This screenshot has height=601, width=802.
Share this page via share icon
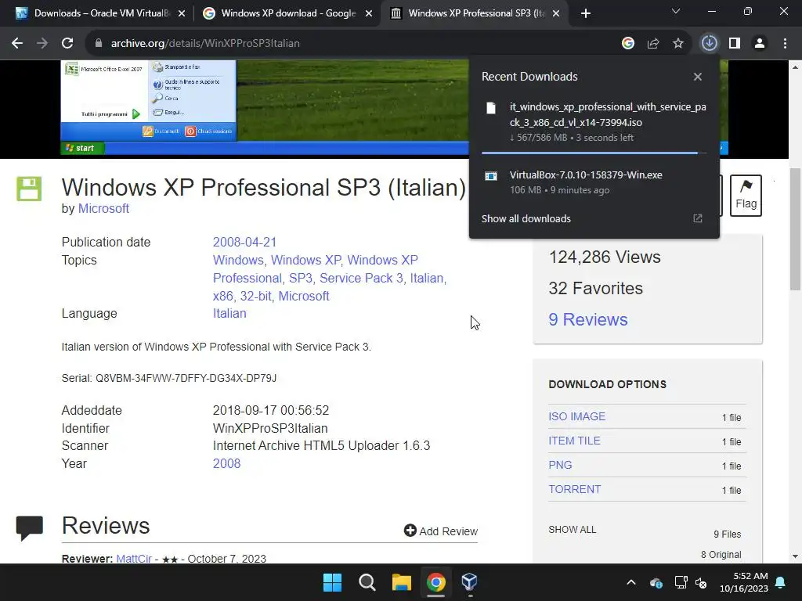coord(653,44)
